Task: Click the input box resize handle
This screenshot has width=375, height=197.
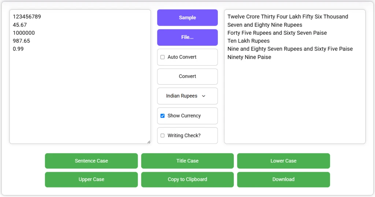Action: click(x=149, y=142)
